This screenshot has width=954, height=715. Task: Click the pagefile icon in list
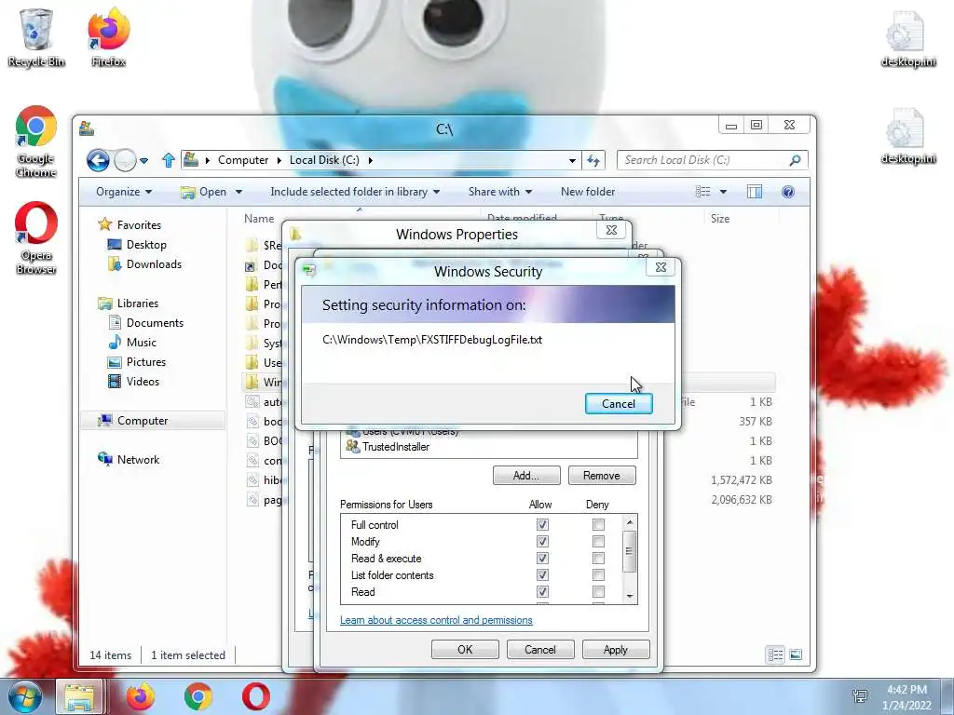coord(252,499)
